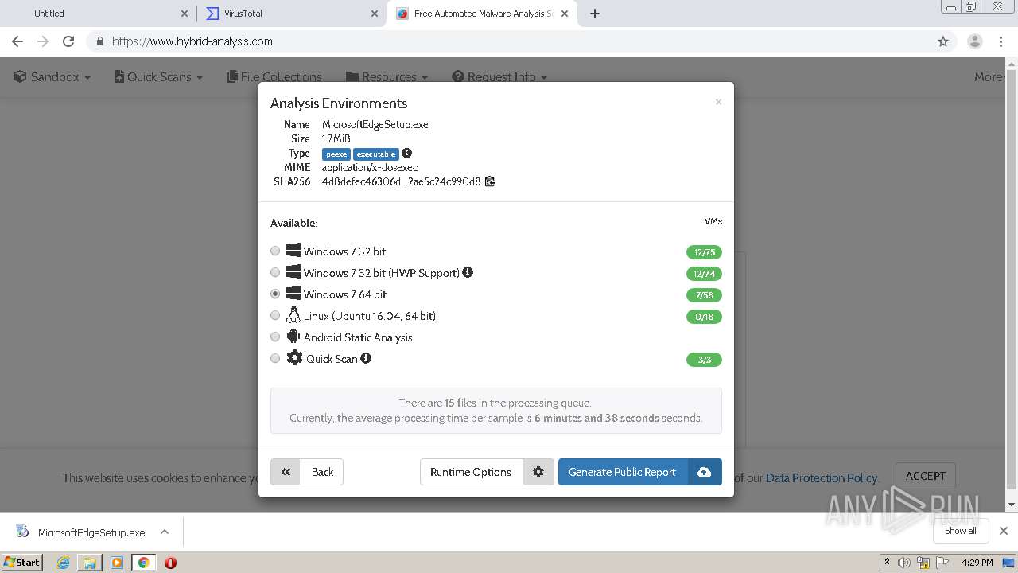Screen dimensions: 1018x573
Task: Open media player from taskbar
Action: [117, 563]
